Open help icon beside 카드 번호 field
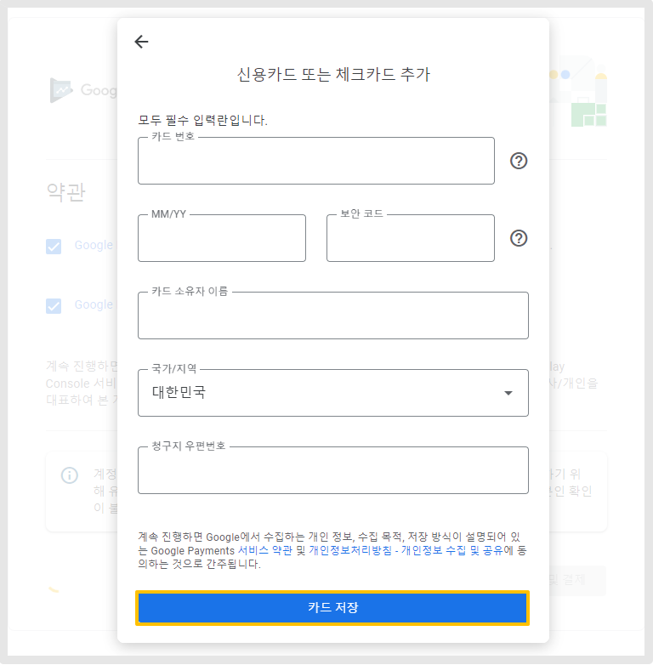This screenshot has width=653, height=665. [x=519, y=161]
